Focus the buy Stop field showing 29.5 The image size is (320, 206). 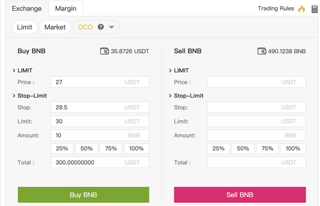pyautogui.click(x=100, y=107)
